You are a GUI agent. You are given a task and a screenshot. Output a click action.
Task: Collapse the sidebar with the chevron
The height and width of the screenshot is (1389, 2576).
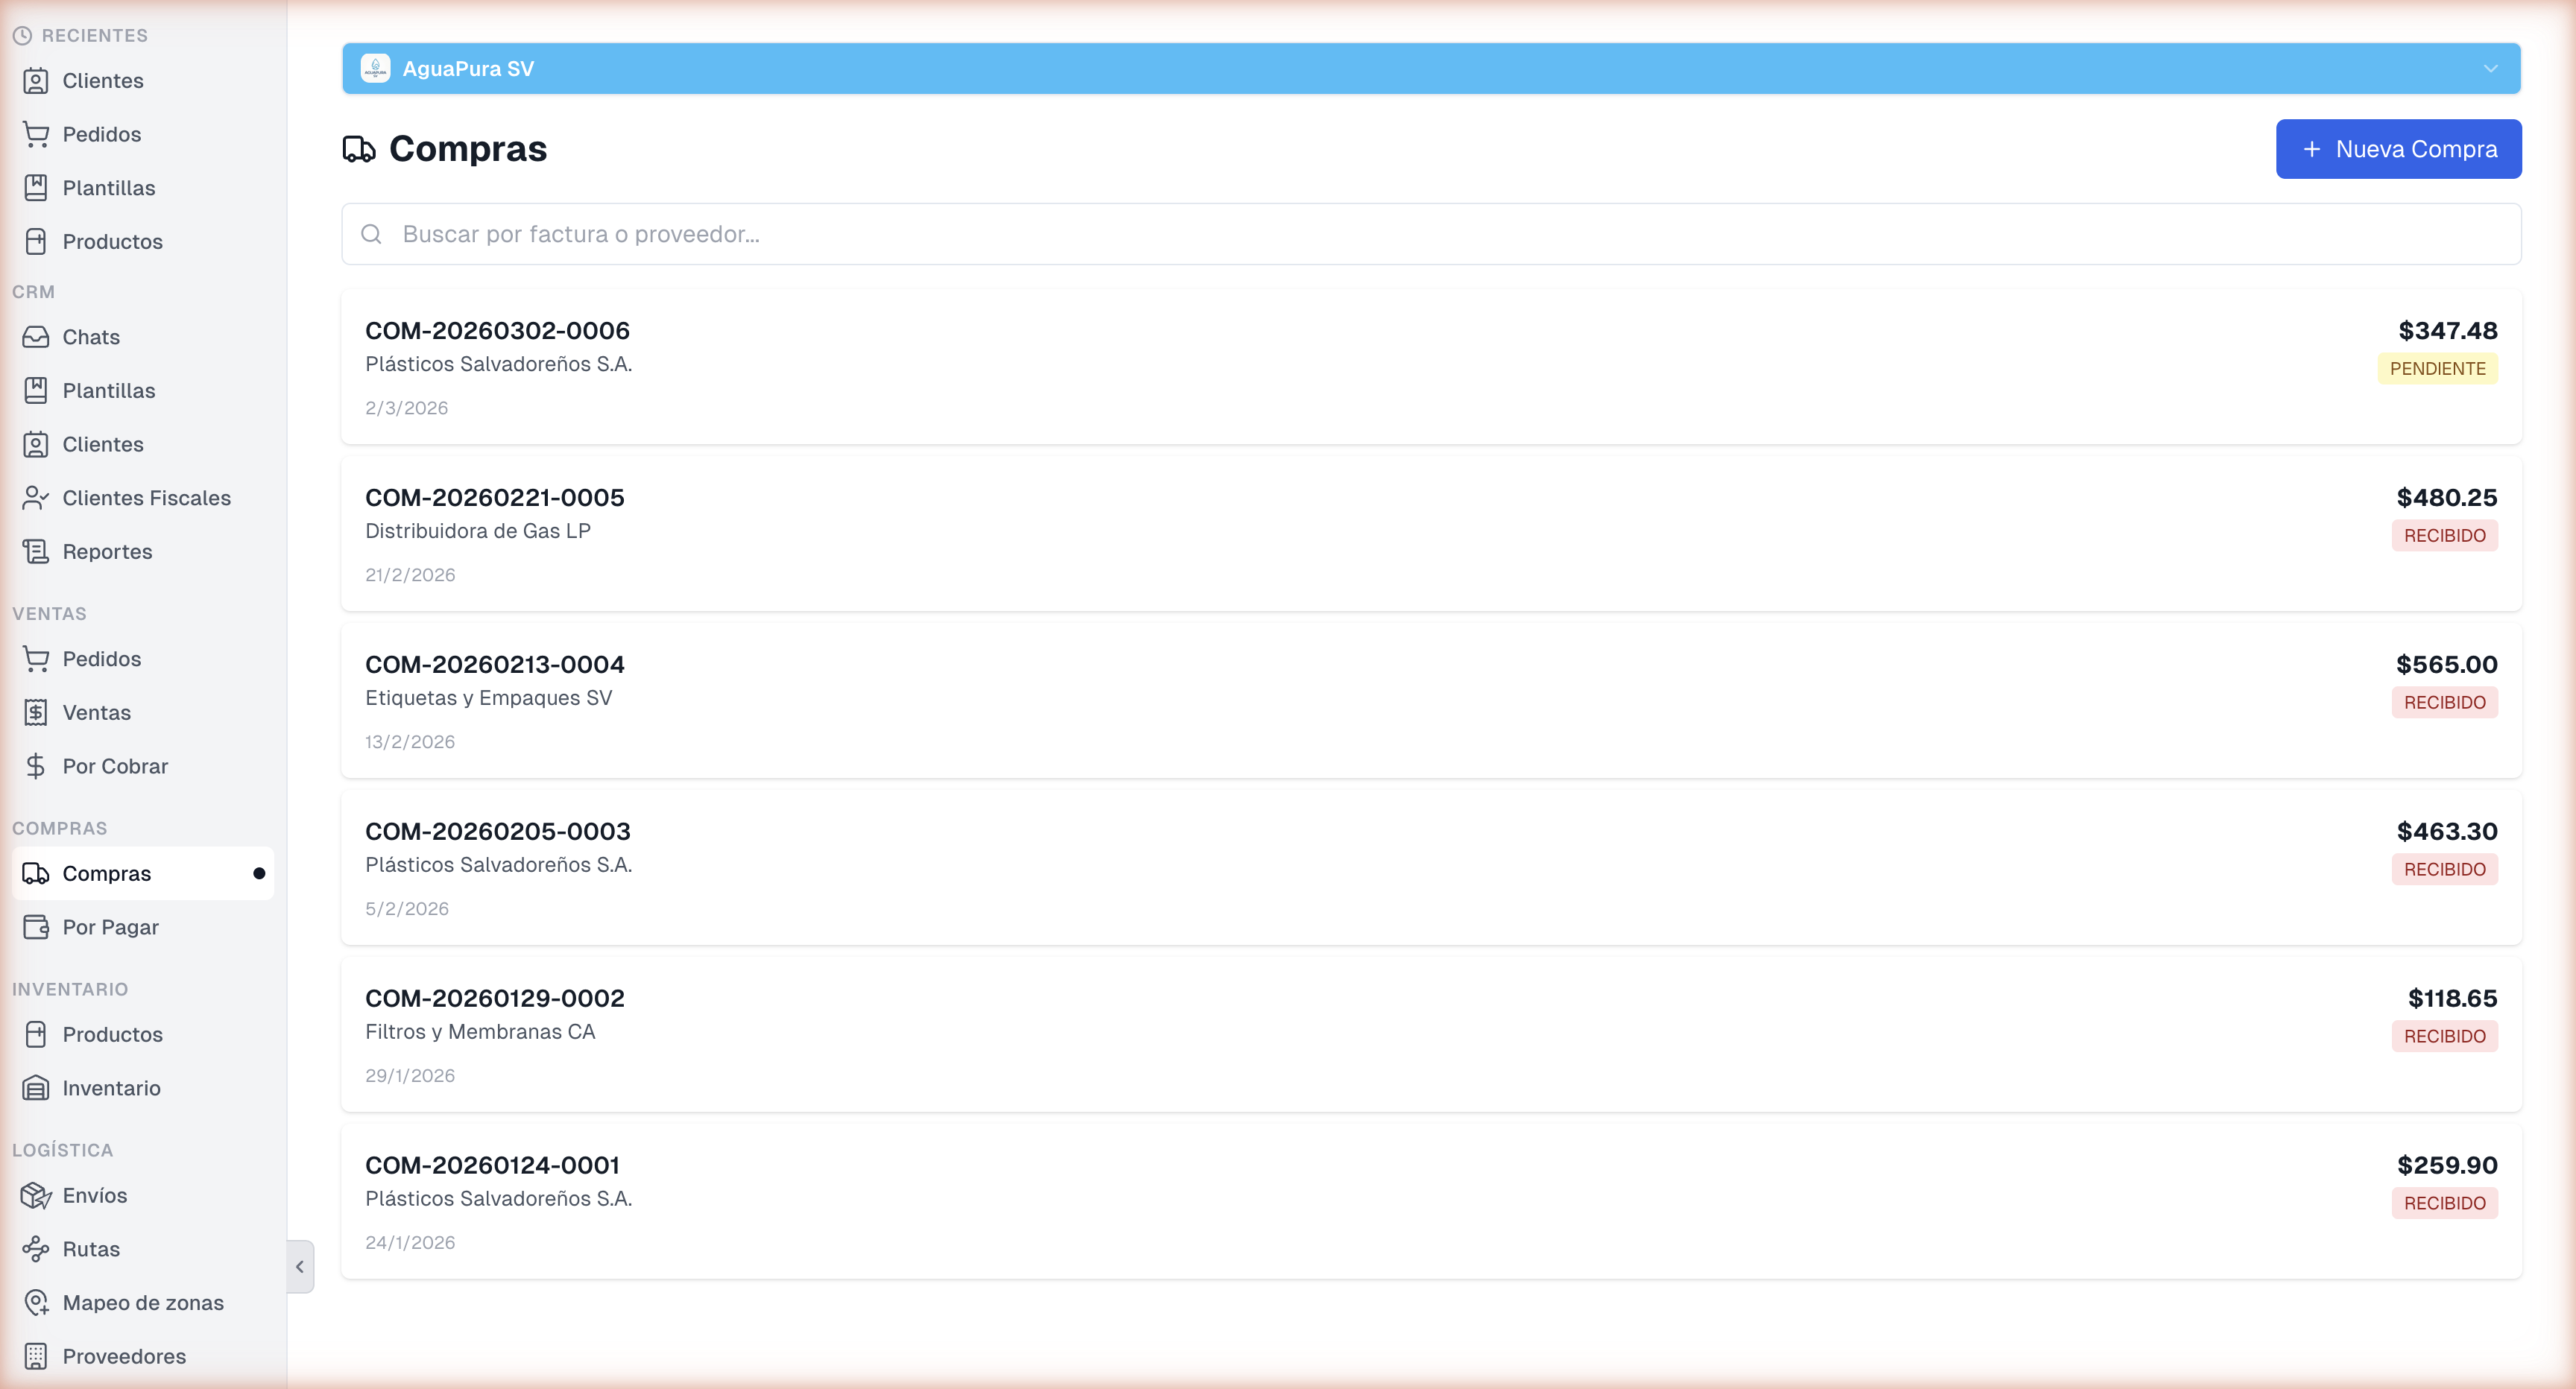coord(300,1266)
